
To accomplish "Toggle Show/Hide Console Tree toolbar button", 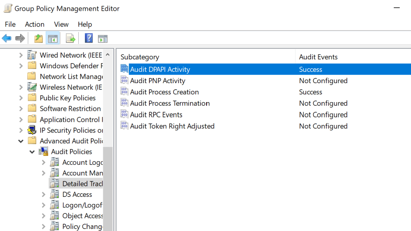I will pyautogui.click(x=52, y=39).
